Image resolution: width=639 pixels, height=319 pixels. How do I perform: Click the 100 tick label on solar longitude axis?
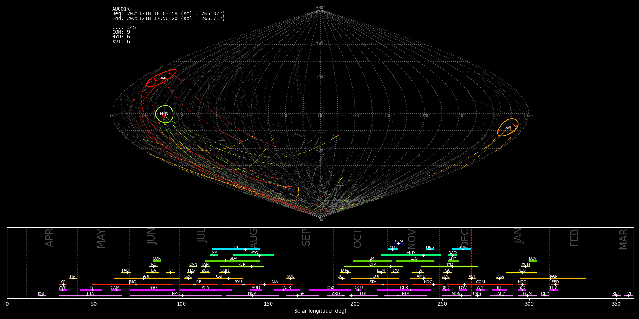tap(181, 304)
